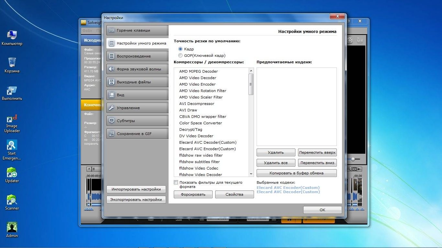
Task: Confirm settings with the OK button
Action: (322, 210)
